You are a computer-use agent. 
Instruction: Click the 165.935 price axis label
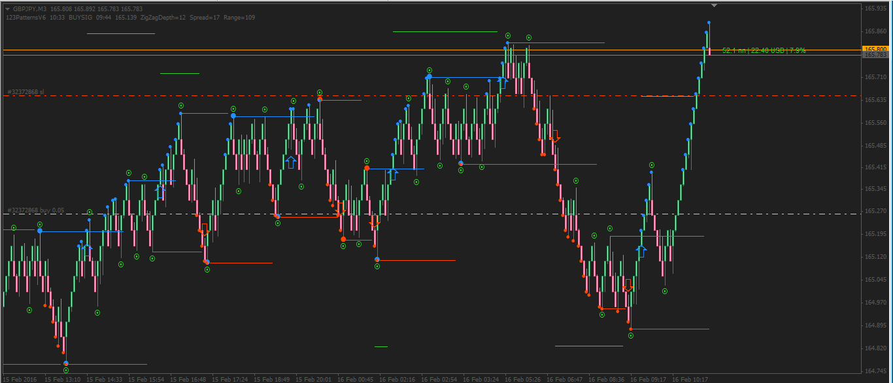[x=875, y=8]
